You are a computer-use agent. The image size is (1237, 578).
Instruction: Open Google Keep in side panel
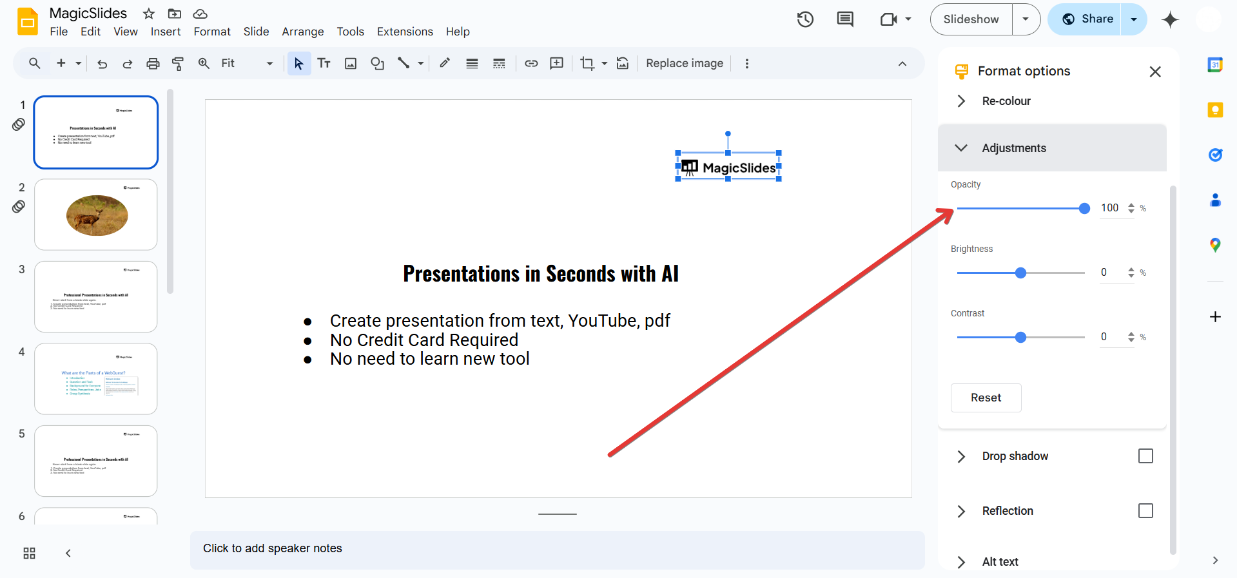(1215, 110)
